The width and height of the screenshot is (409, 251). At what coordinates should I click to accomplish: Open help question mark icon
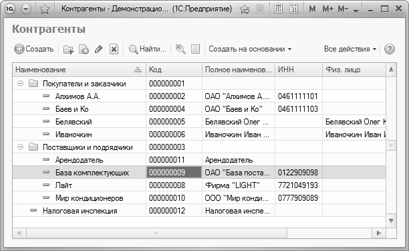389,49
